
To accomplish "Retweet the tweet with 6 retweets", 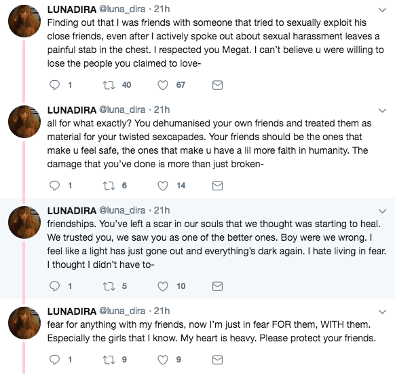I will (109, 186).
